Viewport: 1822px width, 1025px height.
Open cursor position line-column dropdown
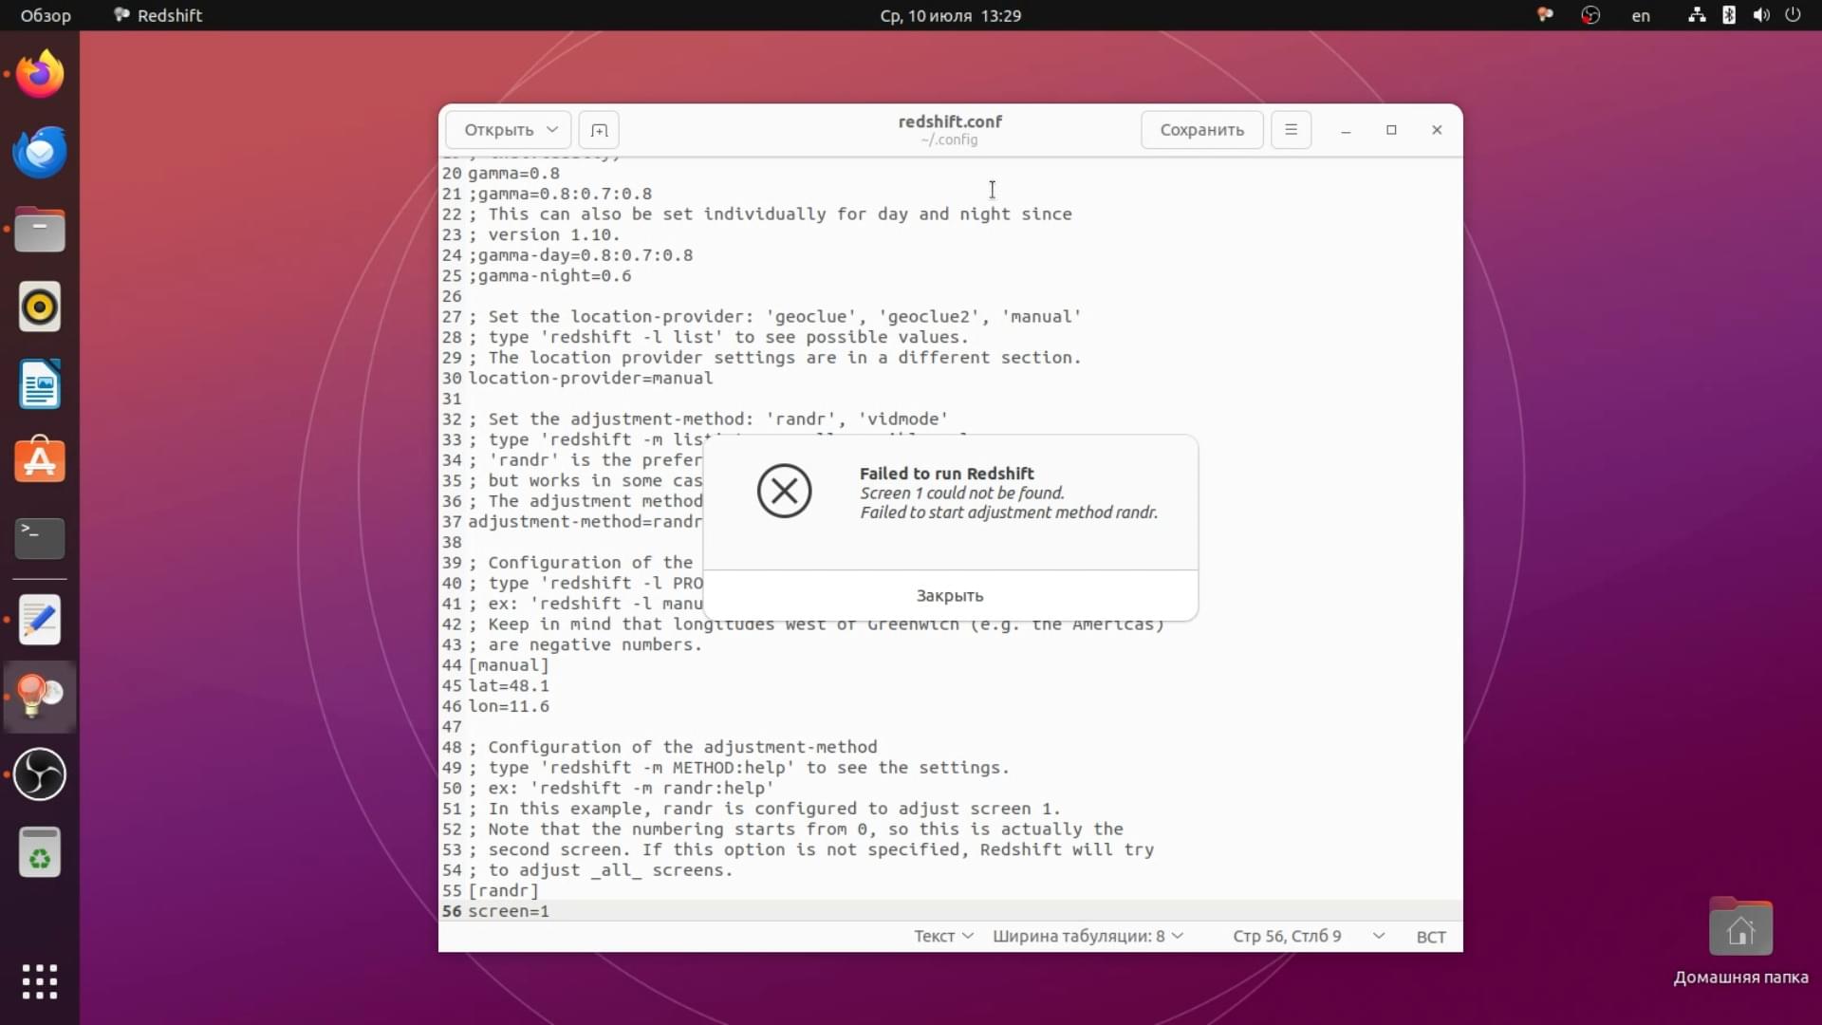coord(1309,936)
